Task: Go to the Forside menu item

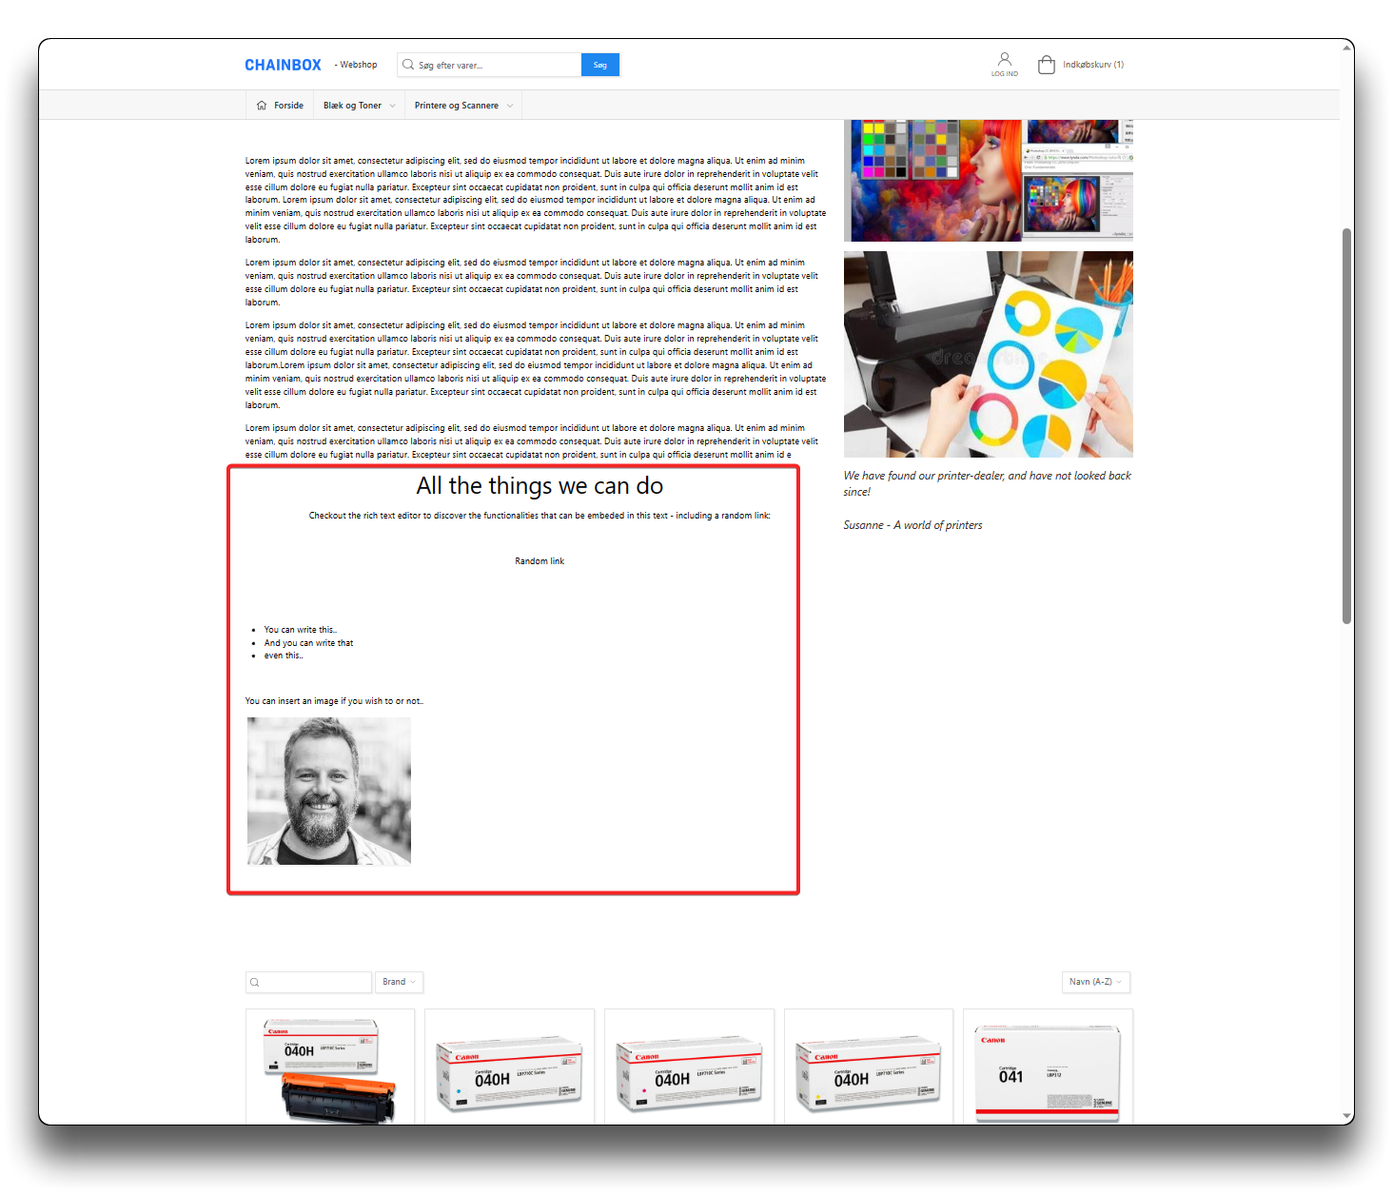Action: (288, 106)
